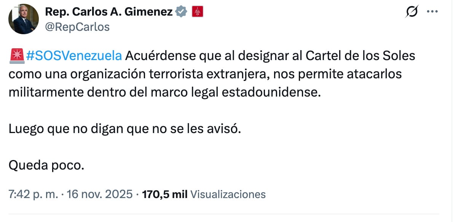Image resolution: width=453 pixels, height=222 pixels.
Task: Click the red government affiliation badge
Action: click(x=197, y=12)
